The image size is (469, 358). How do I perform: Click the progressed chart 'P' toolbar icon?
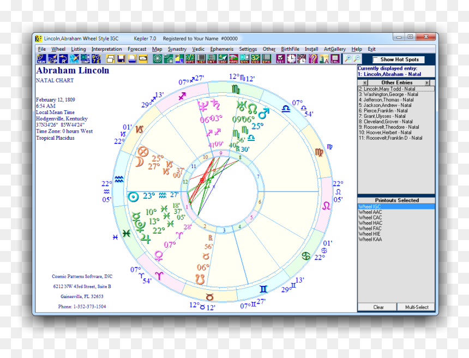(x=53, y=59)
